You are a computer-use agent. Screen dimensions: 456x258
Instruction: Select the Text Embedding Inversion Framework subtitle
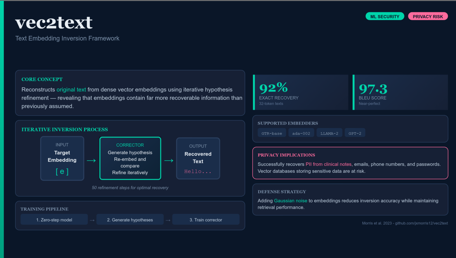pos(67,39)
